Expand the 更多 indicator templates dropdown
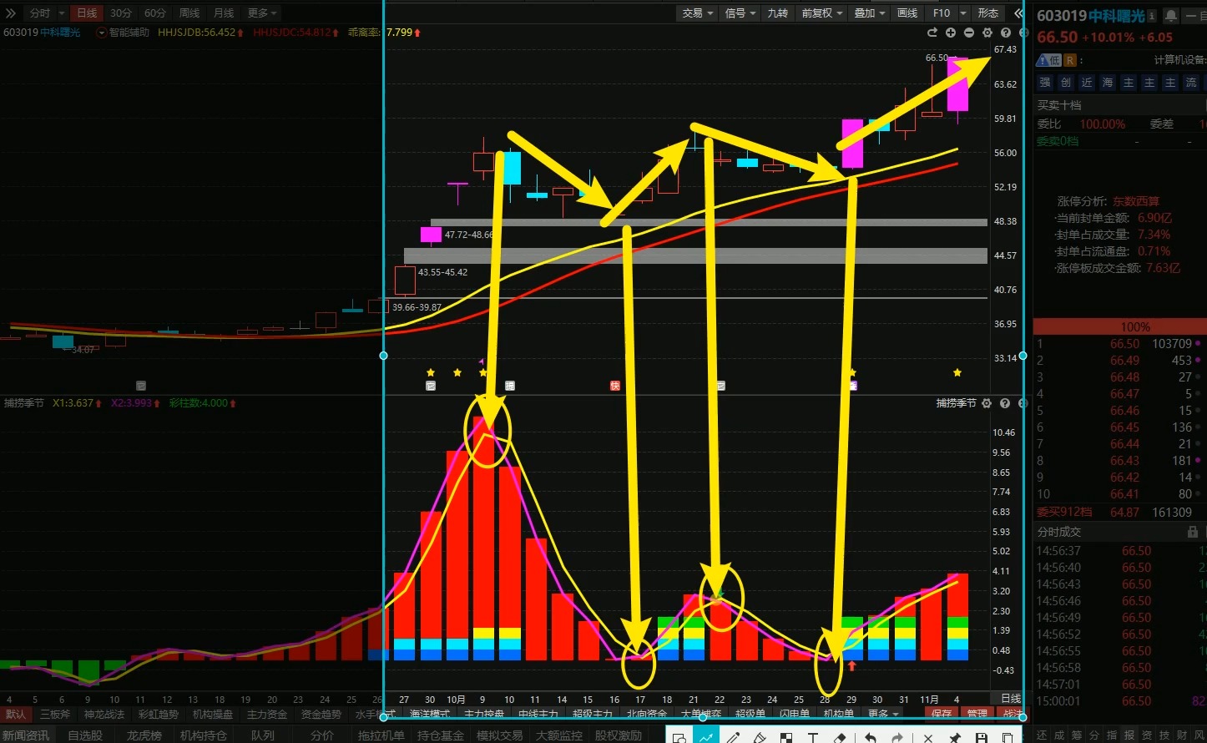Image resolution: width=1207 pixels, height=743 pixels. tap(883, 714)
